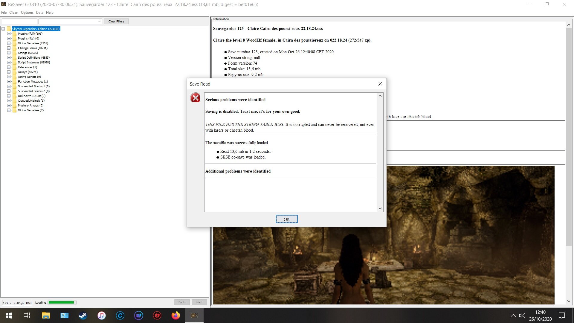Select the Plugins (full) folder icon

point(14,34)
